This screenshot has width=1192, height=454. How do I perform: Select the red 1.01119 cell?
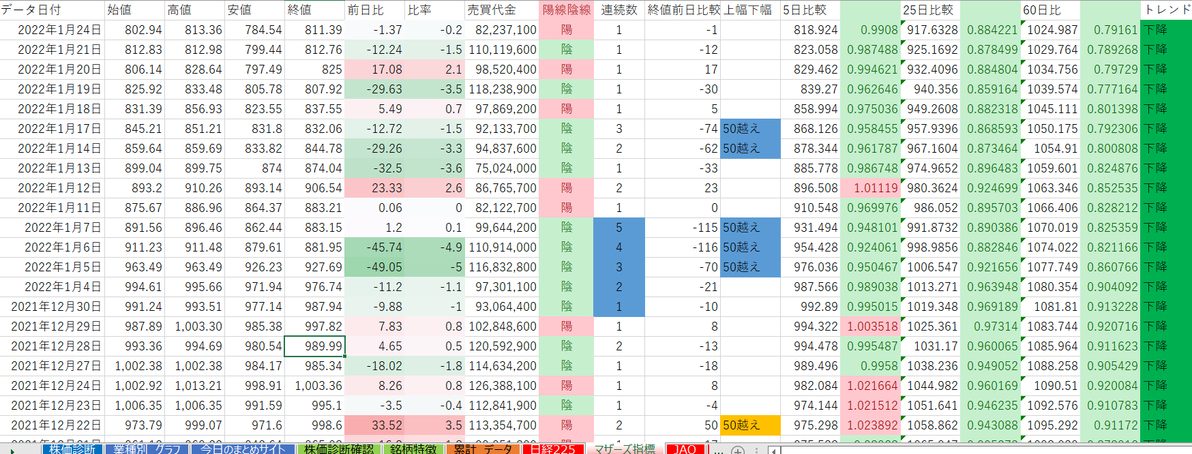click(x=870, y=188)
